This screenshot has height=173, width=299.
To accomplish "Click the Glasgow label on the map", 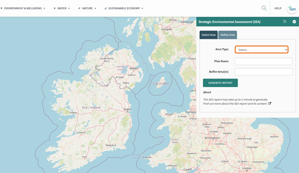I will tap(166, 29).
